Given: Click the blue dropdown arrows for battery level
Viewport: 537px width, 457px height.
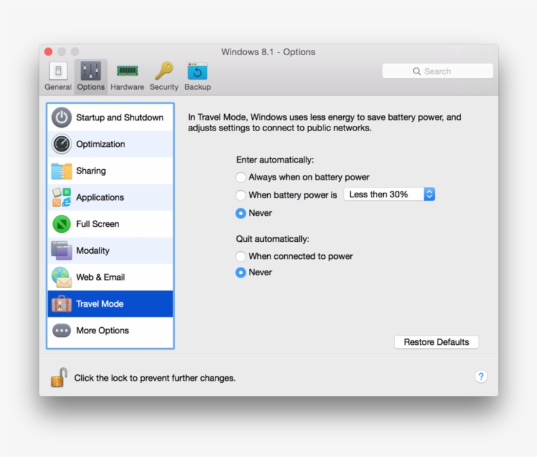Looking at the screenshot, I should click(x=429, y=194).
